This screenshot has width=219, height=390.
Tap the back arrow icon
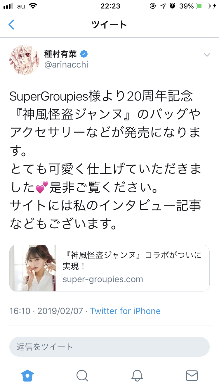coord(11,25)
